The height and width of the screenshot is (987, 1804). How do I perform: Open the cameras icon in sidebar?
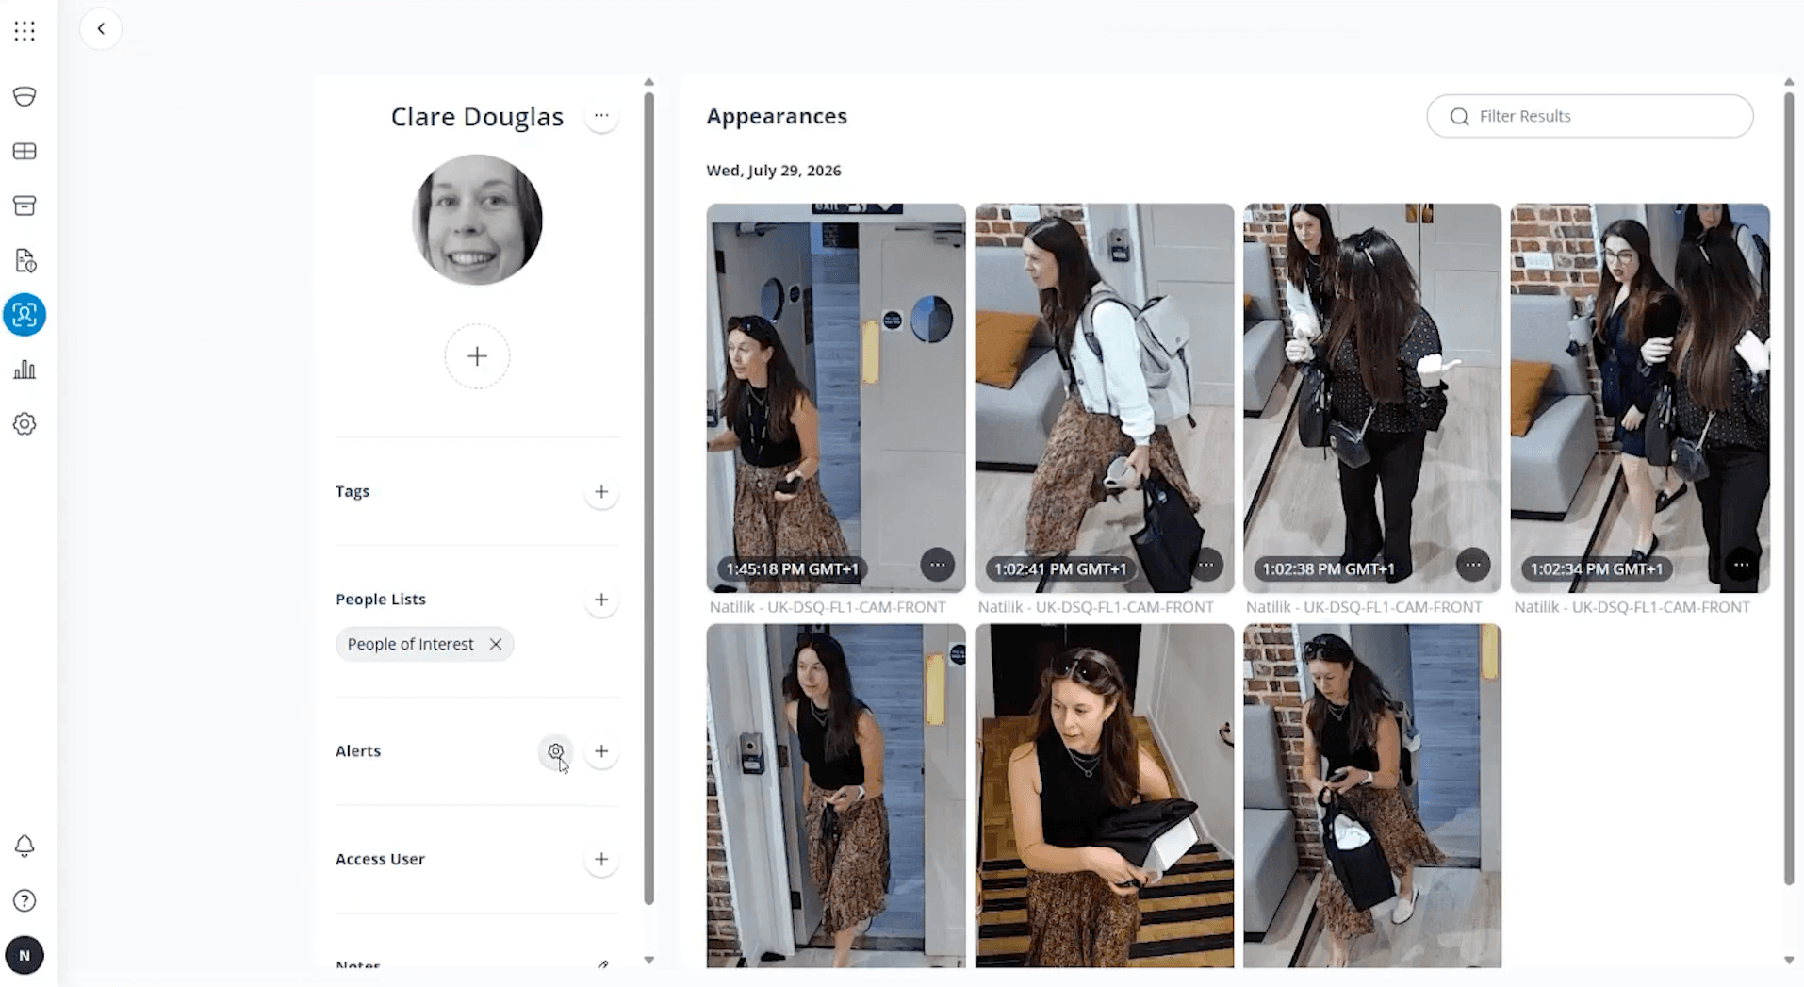25,96
